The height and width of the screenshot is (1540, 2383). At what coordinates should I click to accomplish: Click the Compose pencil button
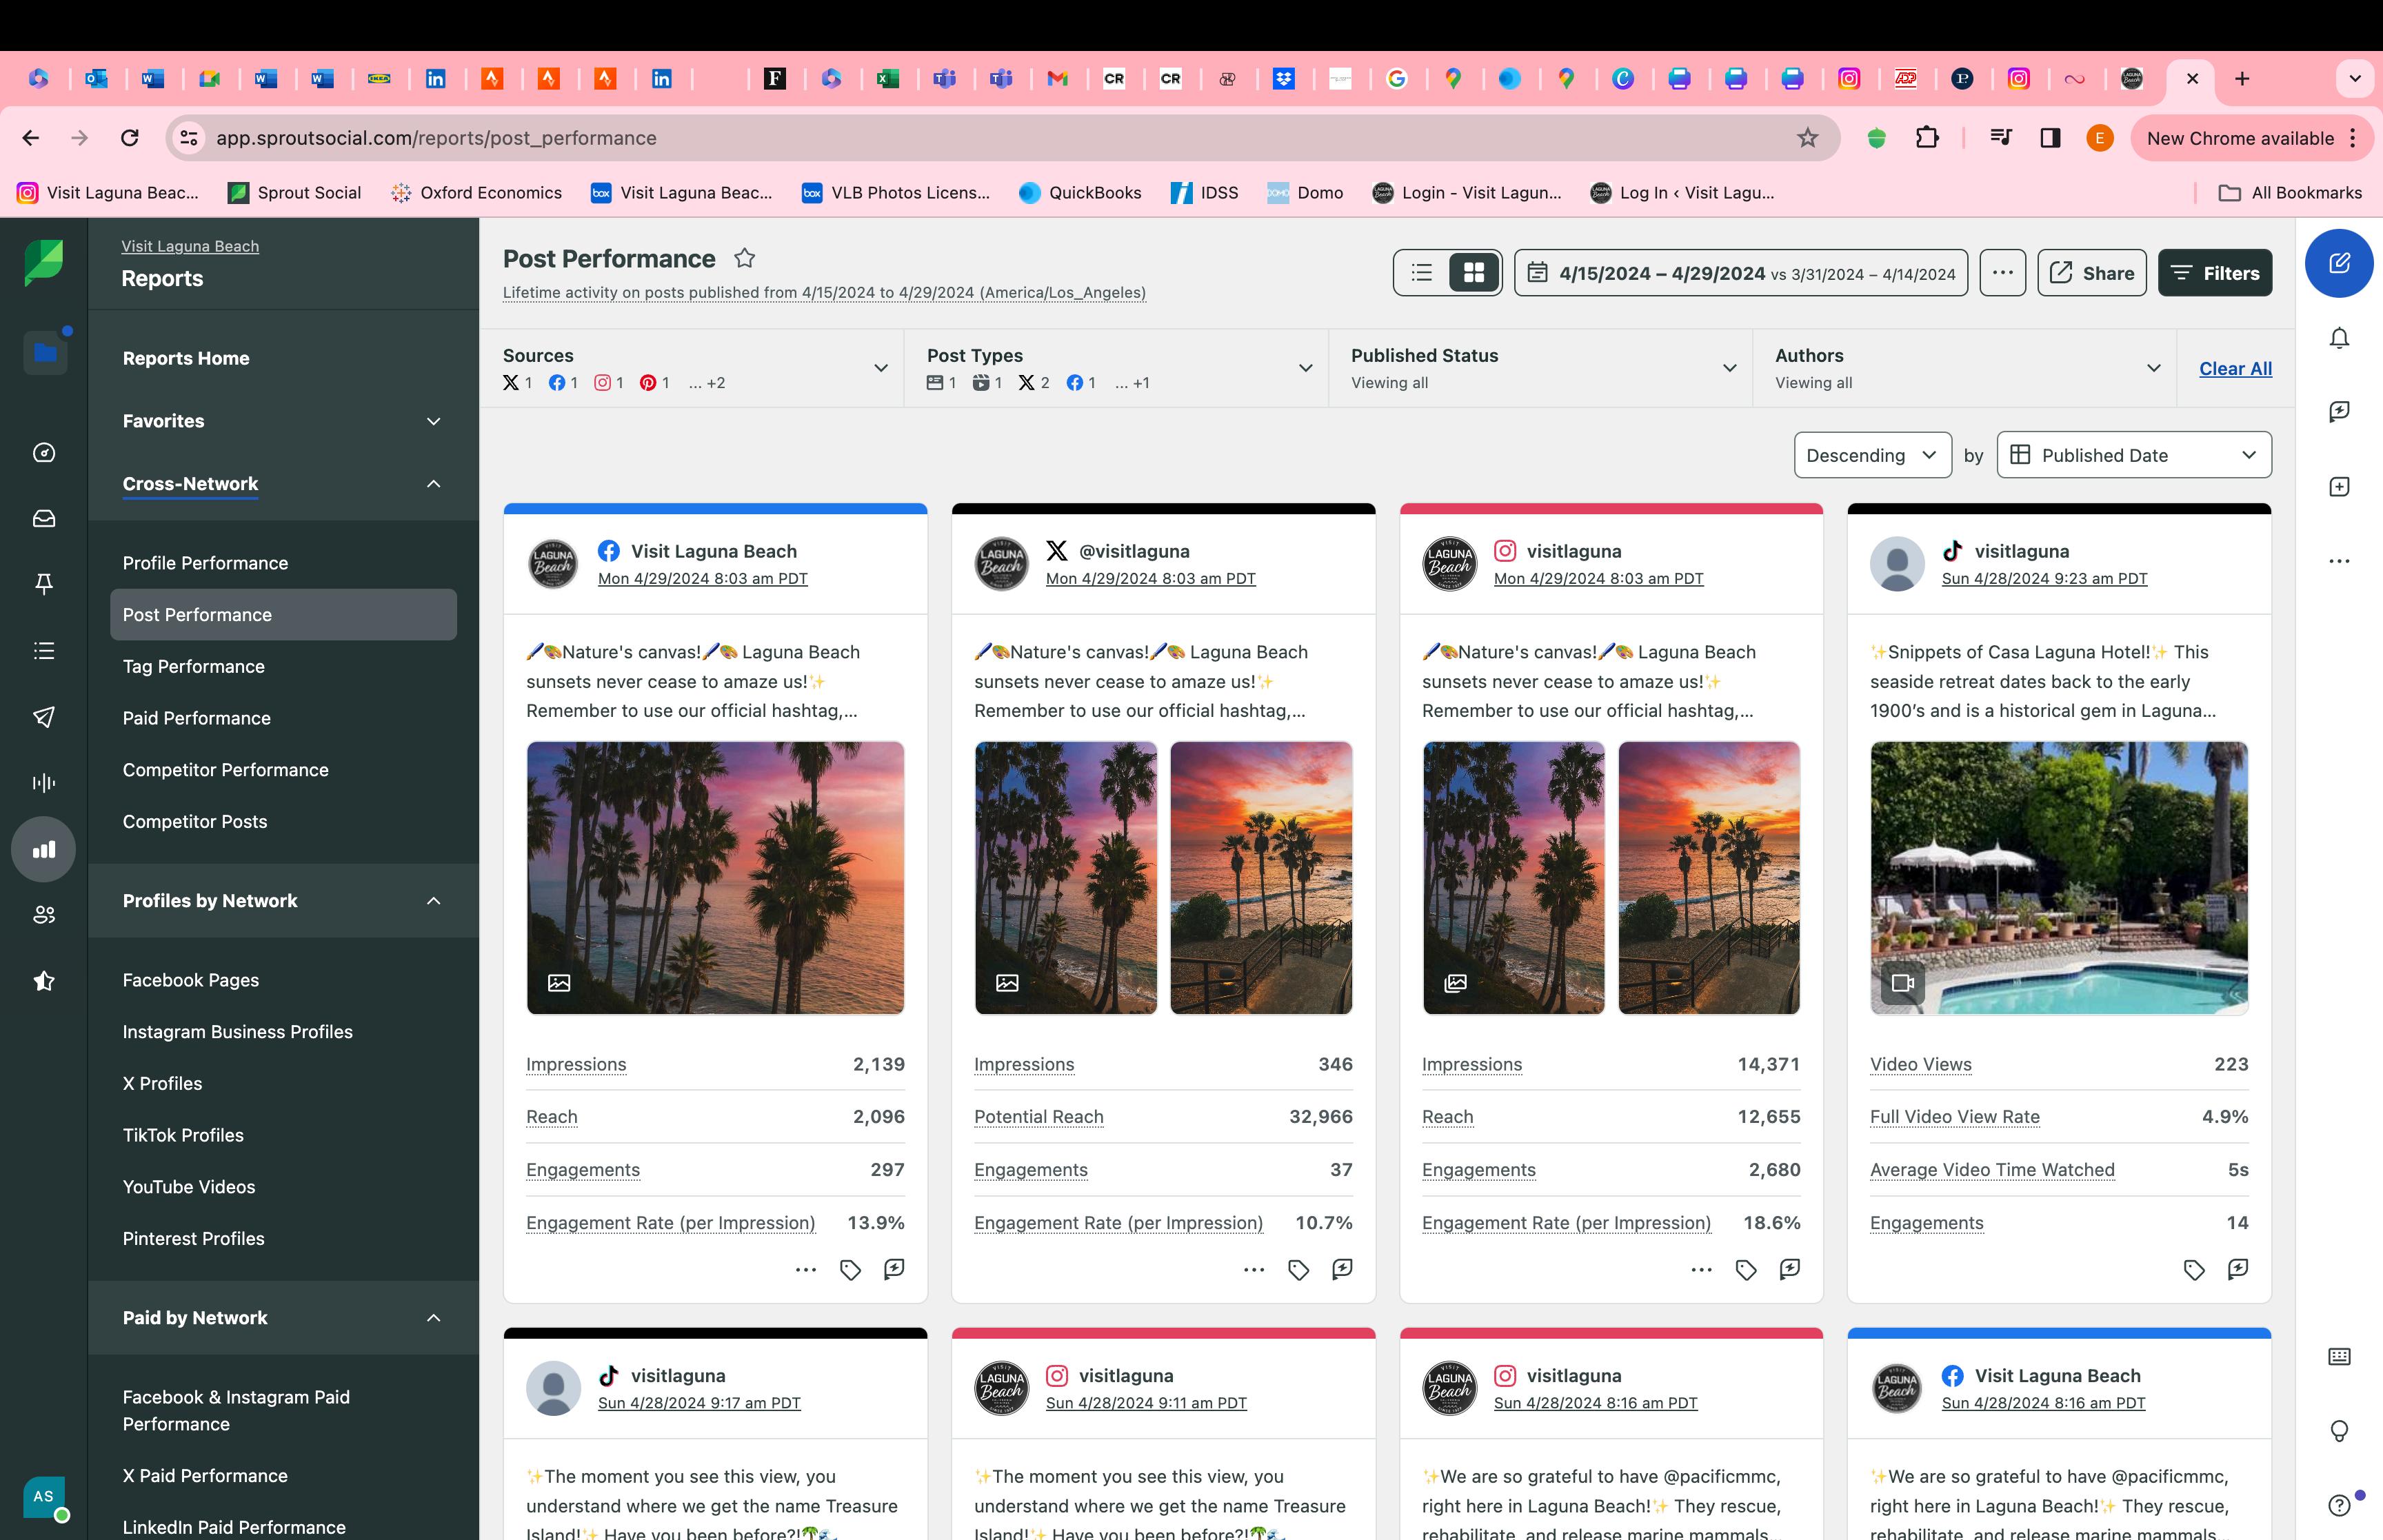pos(2338,263)
